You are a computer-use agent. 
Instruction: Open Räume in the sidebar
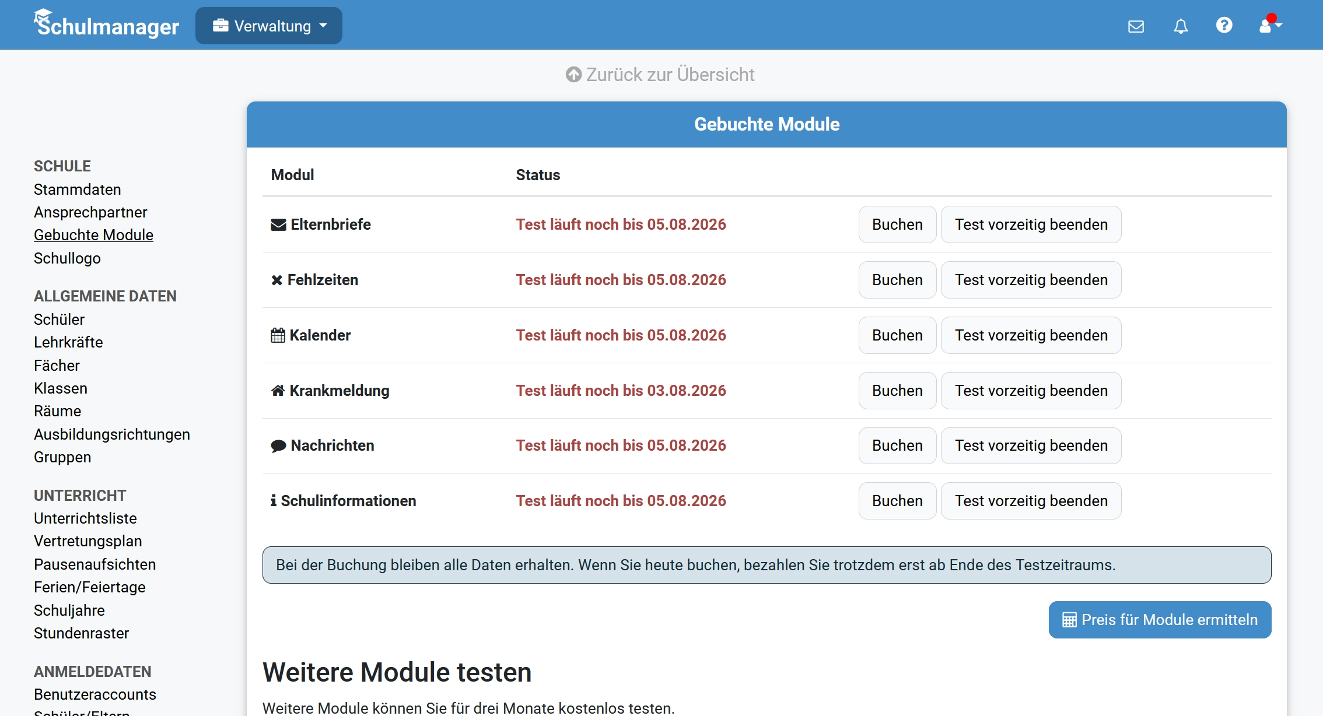tap(57, 411)
